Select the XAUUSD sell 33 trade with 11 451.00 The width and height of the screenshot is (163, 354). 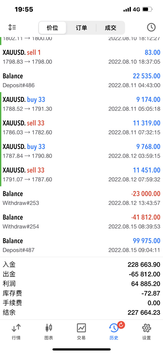(81, 174)
